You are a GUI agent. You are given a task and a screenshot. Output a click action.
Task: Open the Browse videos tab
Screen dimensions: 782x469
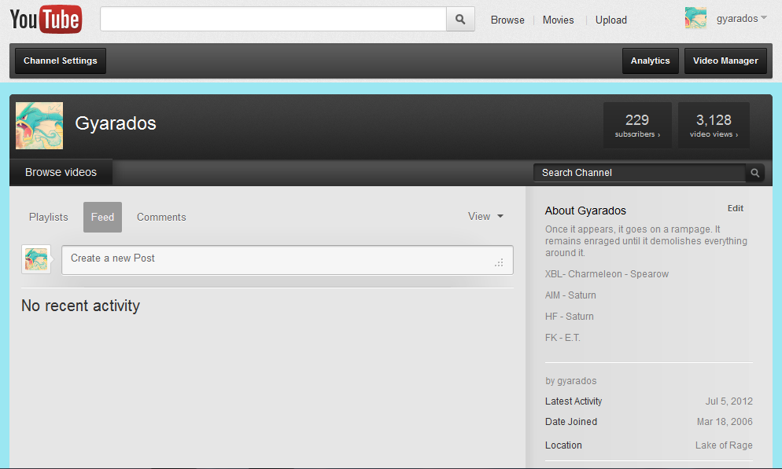(61, 172)
